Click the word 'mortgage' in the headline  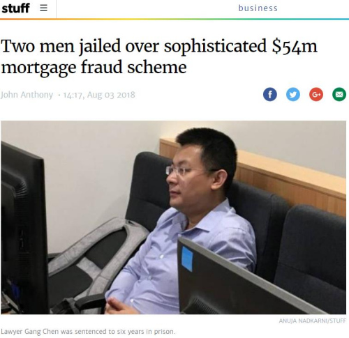pos(38,68)
